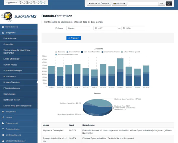This screenshot has width=178, height=143.
Task: Toggle Unsichere Nachrichten legend entry
Action: point(111,52)
